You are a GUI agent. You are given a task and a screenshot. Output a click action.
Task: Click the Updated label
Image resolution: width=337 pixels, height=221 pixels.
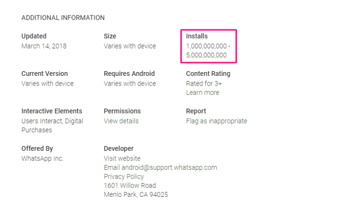[34, 36]
